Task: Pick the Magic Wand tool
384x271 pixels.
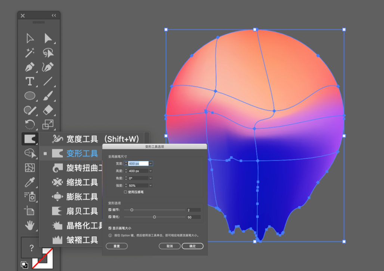Action: (30, 52)
